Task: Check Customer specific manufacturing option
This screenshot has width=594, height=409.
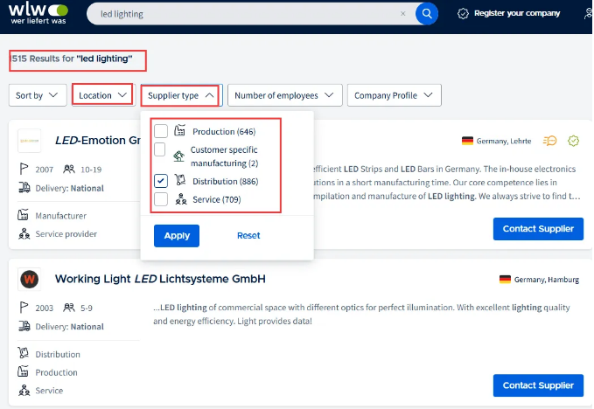Action: [161, 150]
